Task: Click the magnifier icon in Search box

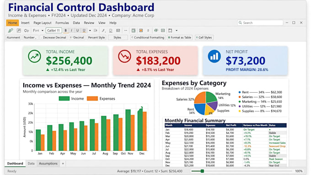Action: [x=240, y=22]
